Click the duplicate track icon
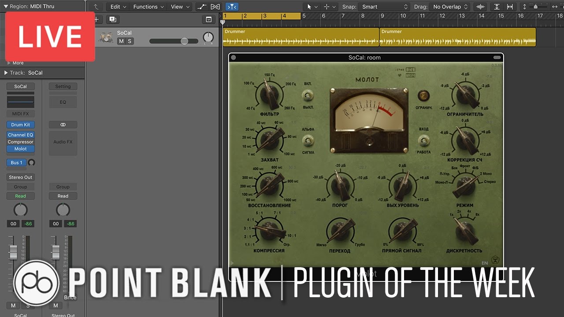The height and width of the screenshot is (317, 564). pyautogui.click(x=112, y=19)
